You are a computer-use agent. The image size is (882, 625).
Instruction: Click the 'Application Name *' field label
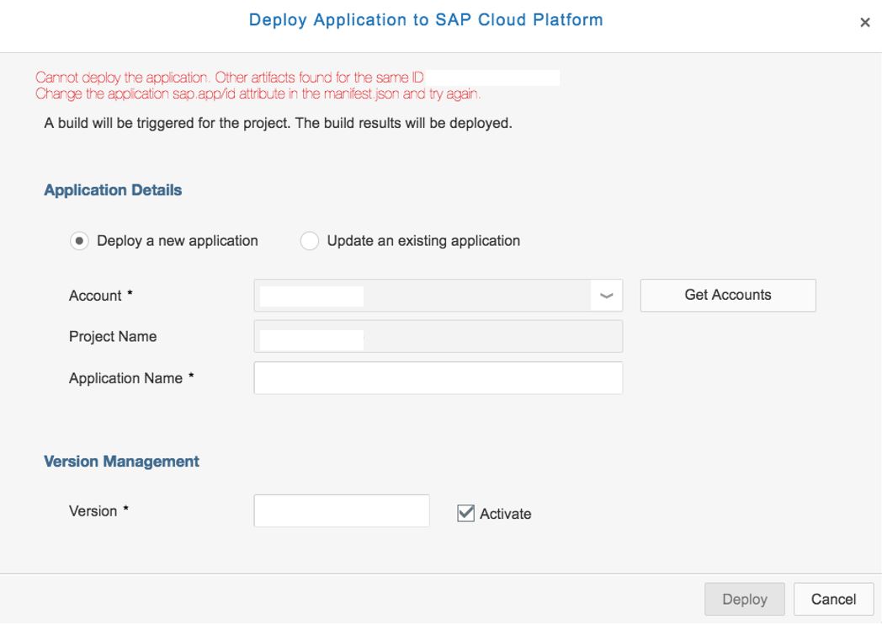click(x=131, y=378)
